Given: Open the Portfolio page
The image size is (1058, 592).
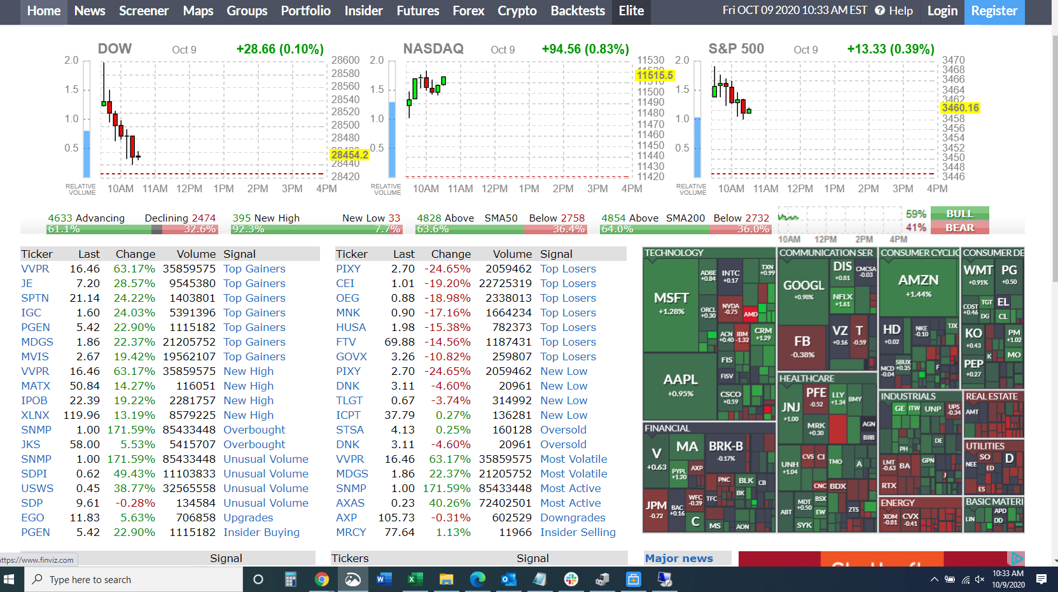Looking at the screenshot, I should point(305,11).
